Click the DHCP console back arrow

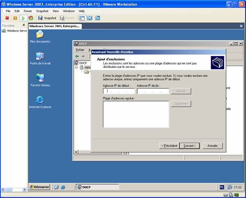77,56
